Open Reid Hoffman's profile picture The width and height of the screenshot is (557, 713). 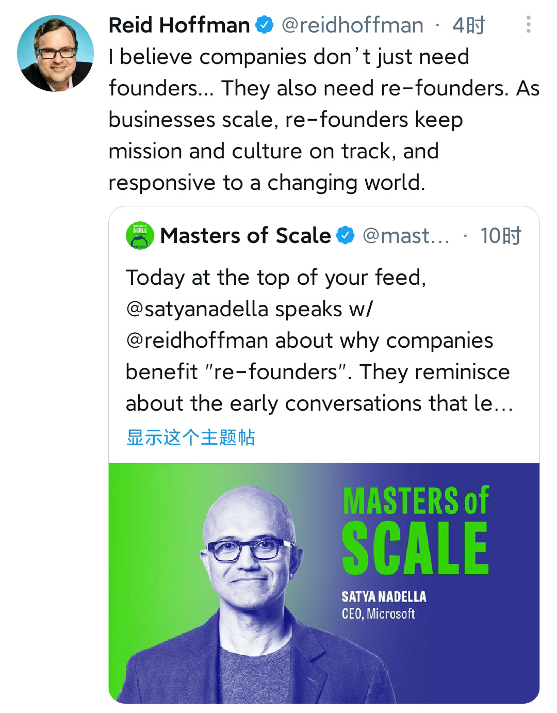56,54
